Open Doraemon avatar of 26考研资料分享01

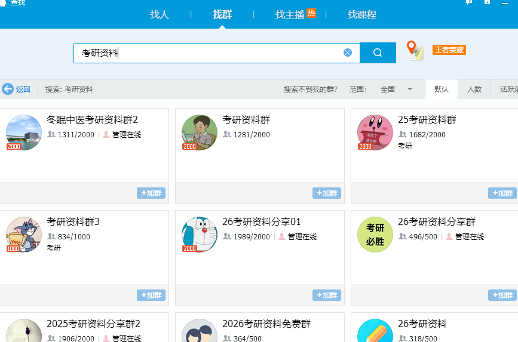coord(200,235)
